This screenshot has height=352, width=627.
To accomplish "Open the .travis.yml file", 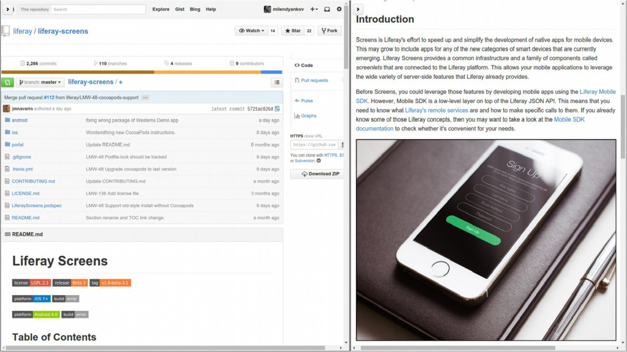I will click(23, 169).
